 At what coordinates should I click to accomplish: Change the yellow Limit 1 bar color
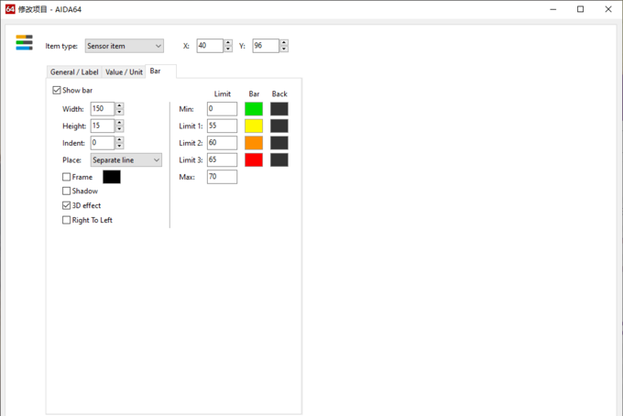(254, 126)
